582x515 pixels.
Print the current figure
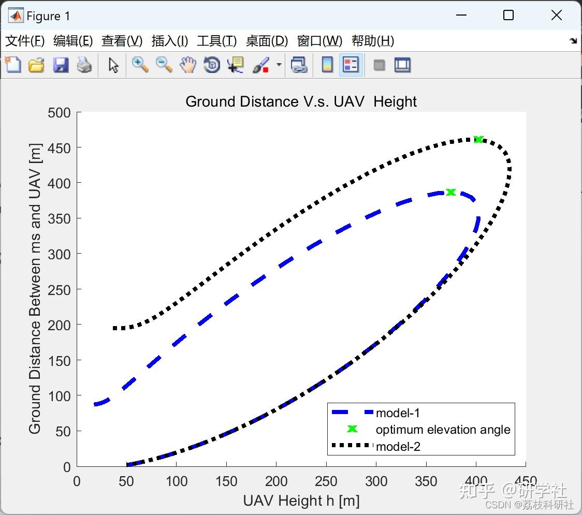pyautogui.click(x=84, y=65)
